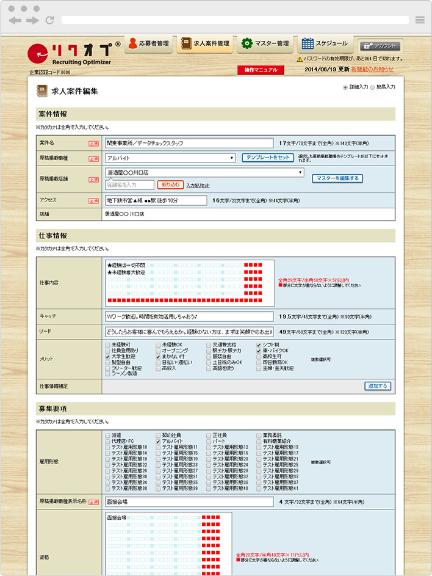Viewport: 432px width, 576px height.
Task: Click browser address bar
Action: pos(235,20)
